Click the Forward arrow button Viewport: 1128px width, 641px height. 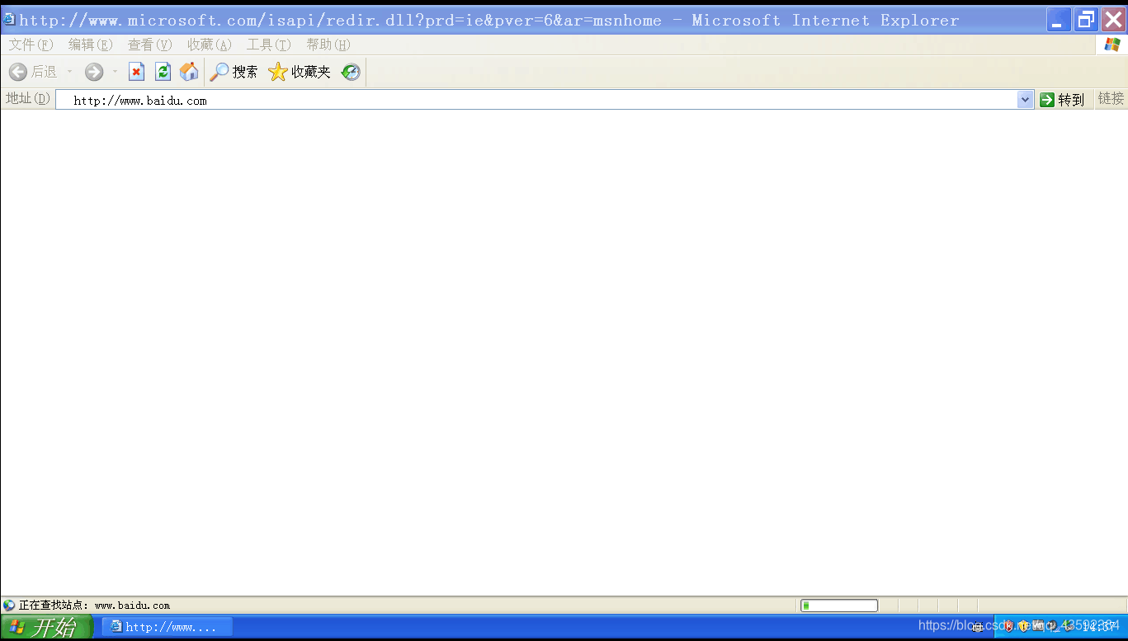94,73
